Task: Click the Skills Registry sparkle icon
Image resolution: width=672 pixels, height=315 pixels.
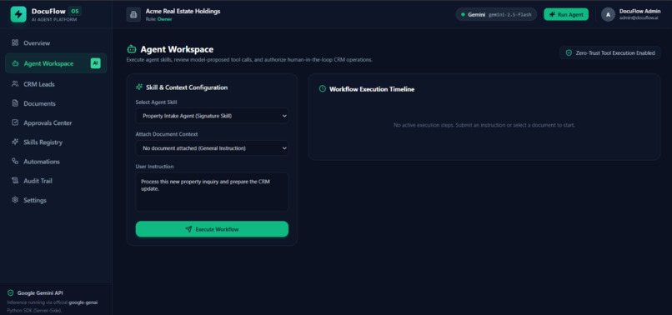Action: click(x=15, y=142)
